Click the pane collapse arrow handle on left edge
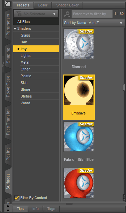The width and height of the screenshot is (126, 213). [3, 64]
